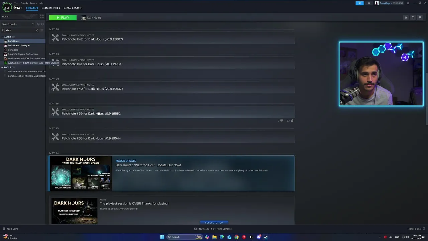Toggle the ready-to-play filter icon
428x241 pixels.
[42, 24]
